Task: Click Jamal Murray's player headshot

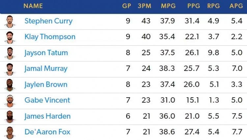Action: 10,69
